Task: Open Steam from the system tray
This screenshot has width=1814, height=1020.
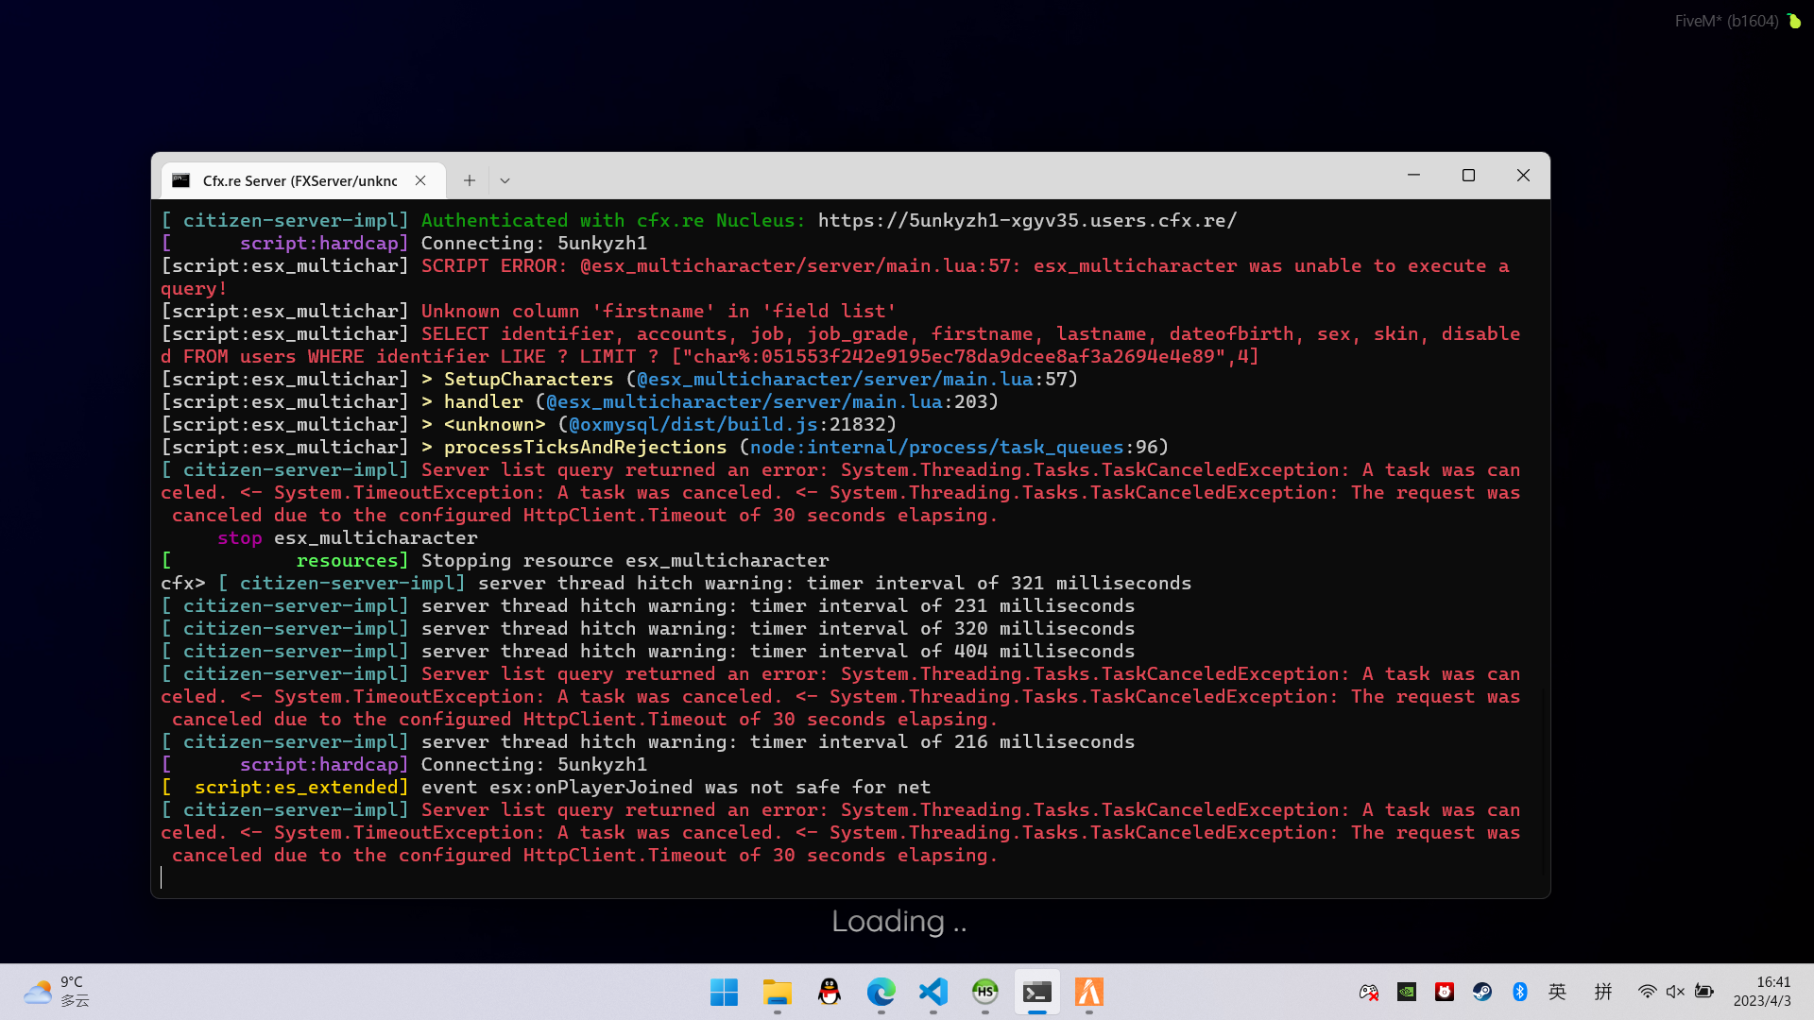Action: click(1482, 992)
